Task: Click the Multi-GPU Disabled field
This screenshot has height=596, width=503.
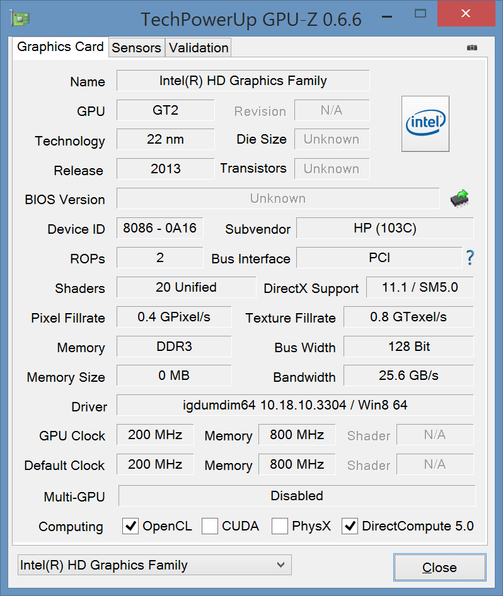Action: tap(296, 496)
